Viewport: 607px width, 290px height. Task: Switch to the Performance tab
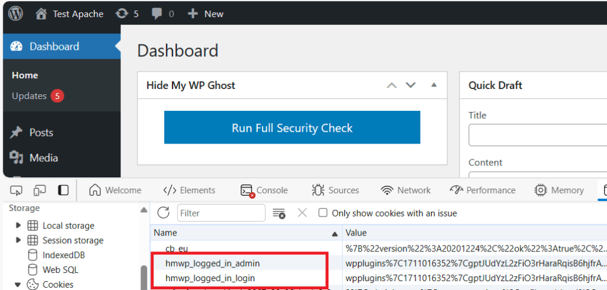coord(483,190)
